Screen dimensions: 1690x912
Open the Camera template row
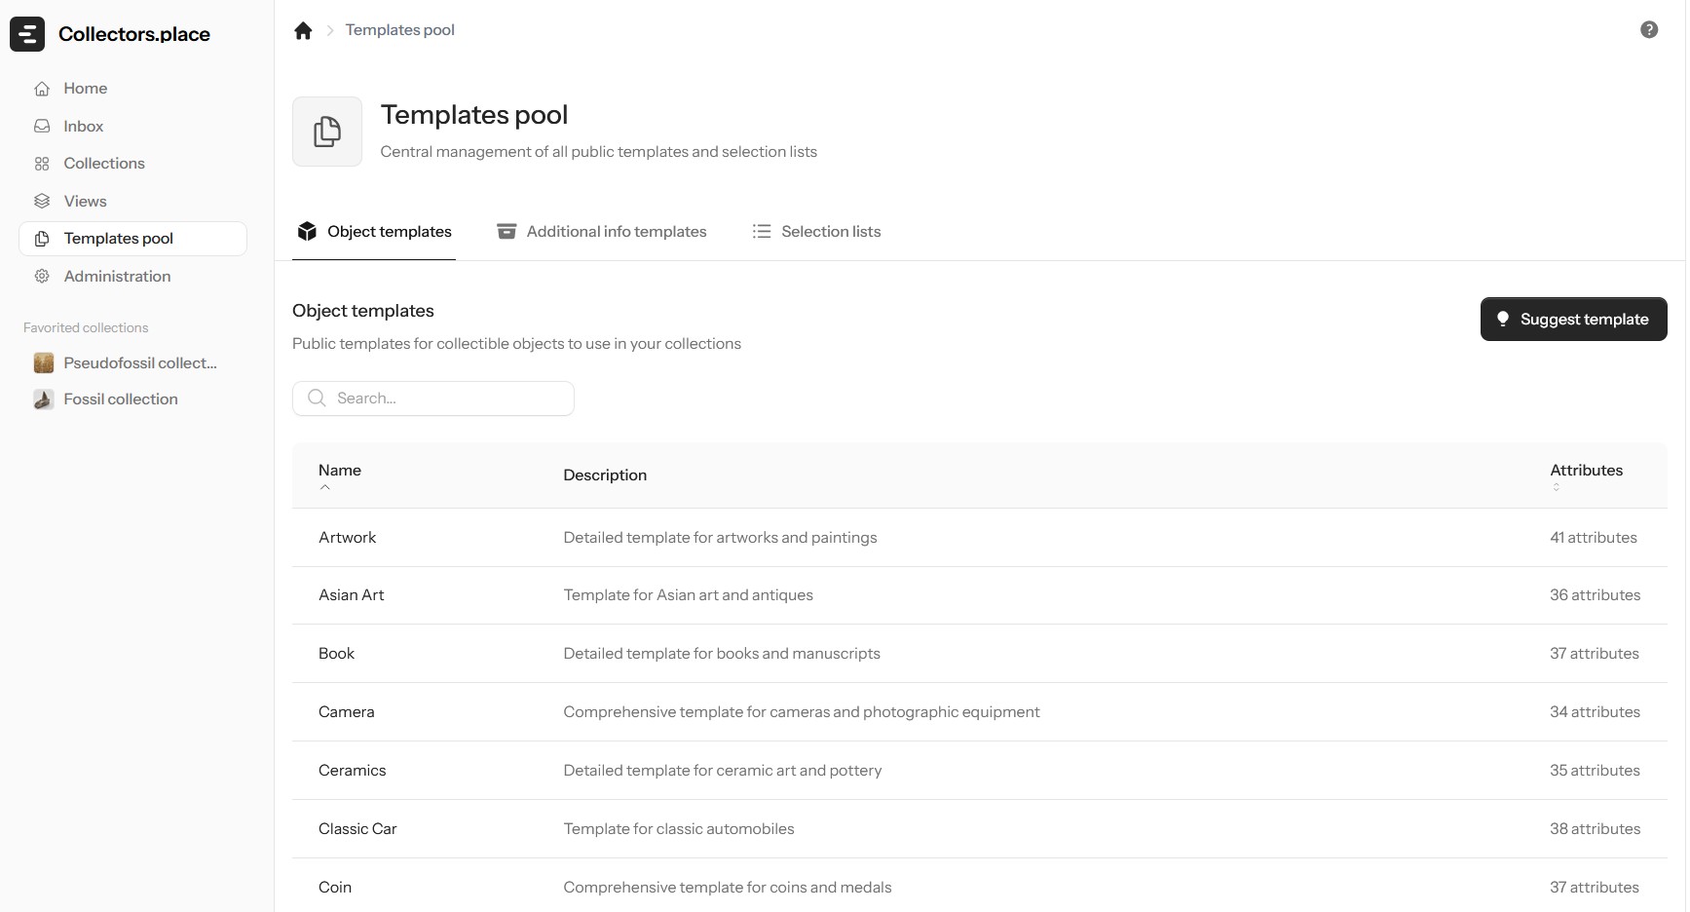(x=347, y=712)
